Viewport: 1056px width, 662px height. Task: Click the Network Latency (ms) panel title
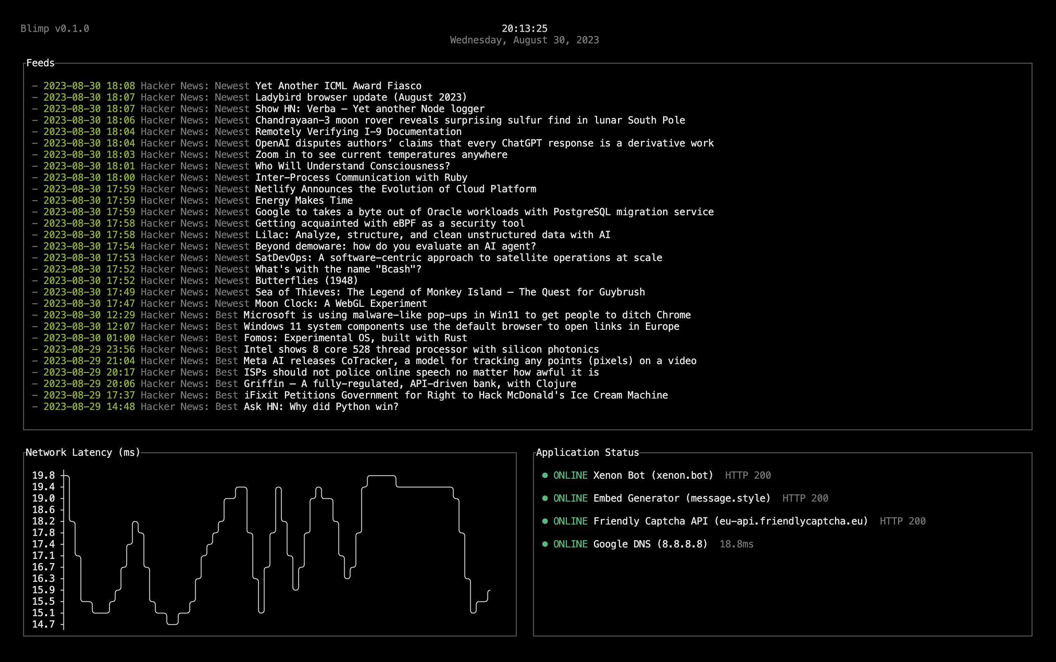point(83,452)
